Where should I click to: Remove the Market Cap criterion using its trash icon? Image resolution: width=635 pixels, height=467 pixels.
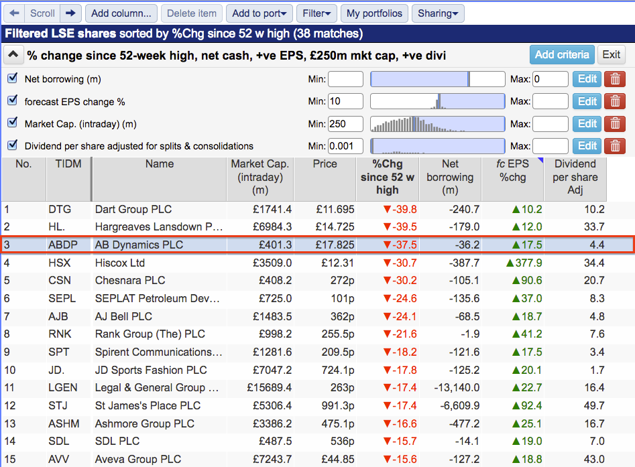(615, 123)
